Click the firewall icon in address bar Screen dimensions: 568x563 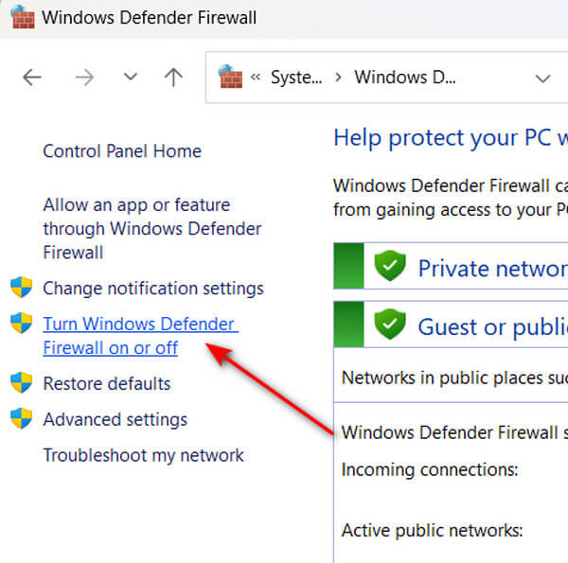pos(230,77)
